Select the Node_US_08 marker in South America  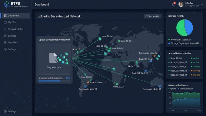click(x=85, y=75)
